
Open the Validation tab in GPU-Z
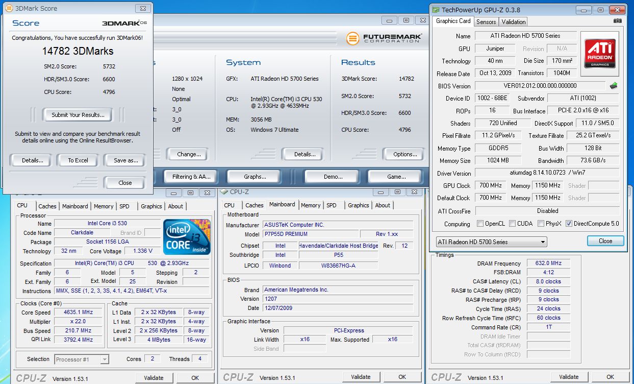[x=514, y=22]
